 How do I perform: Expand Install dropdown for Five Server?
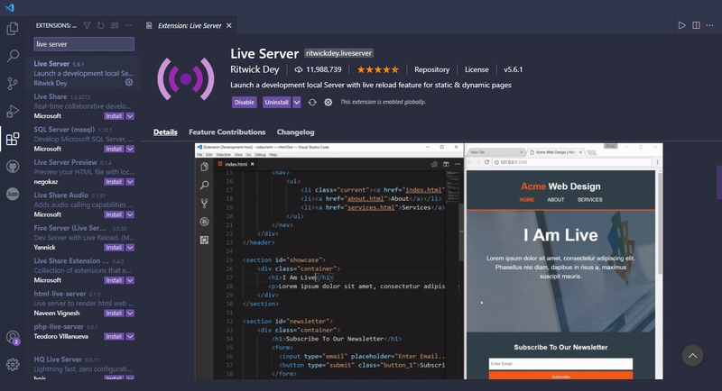(130, 248)
